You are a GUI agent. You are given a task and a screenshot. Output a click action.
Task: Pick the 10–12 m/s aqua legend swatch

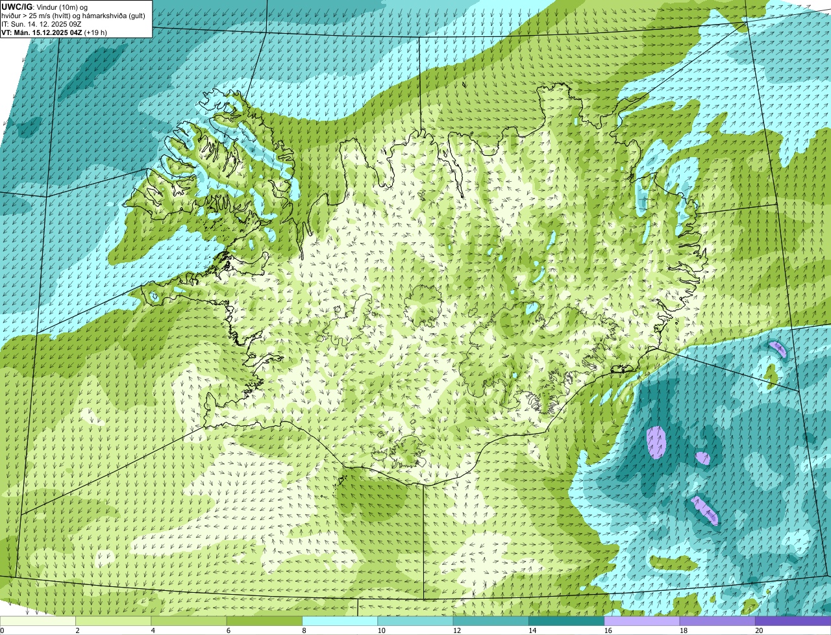(415, 621)
